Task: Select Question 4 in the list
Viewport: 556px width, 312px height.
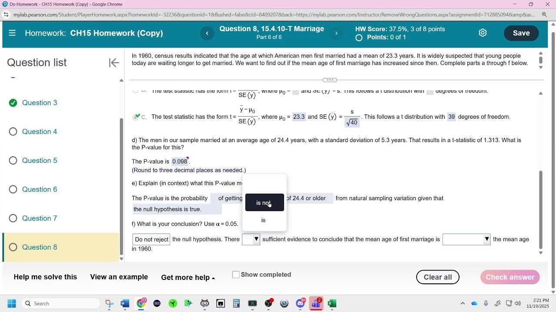Action: (40, 132)
